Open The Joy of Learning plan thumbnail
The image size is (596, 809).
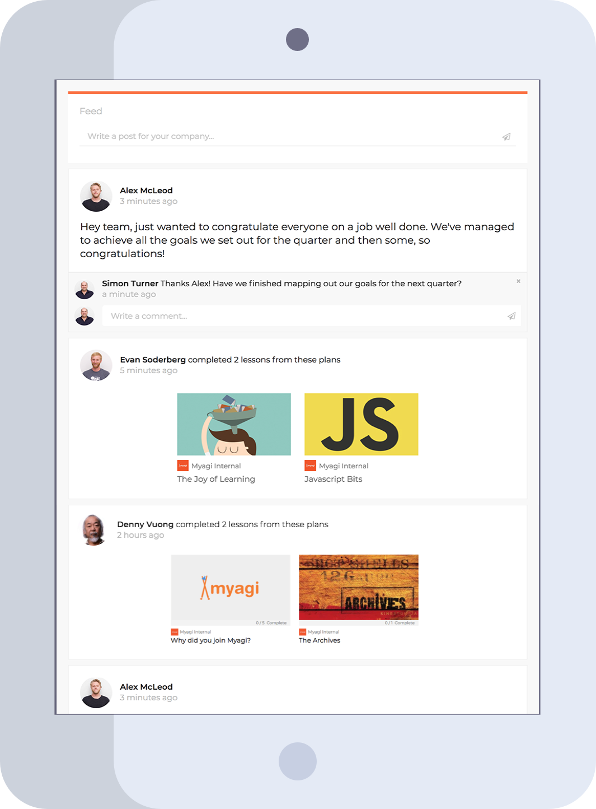pyautogui.click(x=234, y=424)
